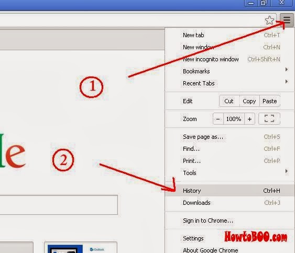Open History from the Chrome menu
Viewport: 295px width, 253px height.
click(230, 191)
